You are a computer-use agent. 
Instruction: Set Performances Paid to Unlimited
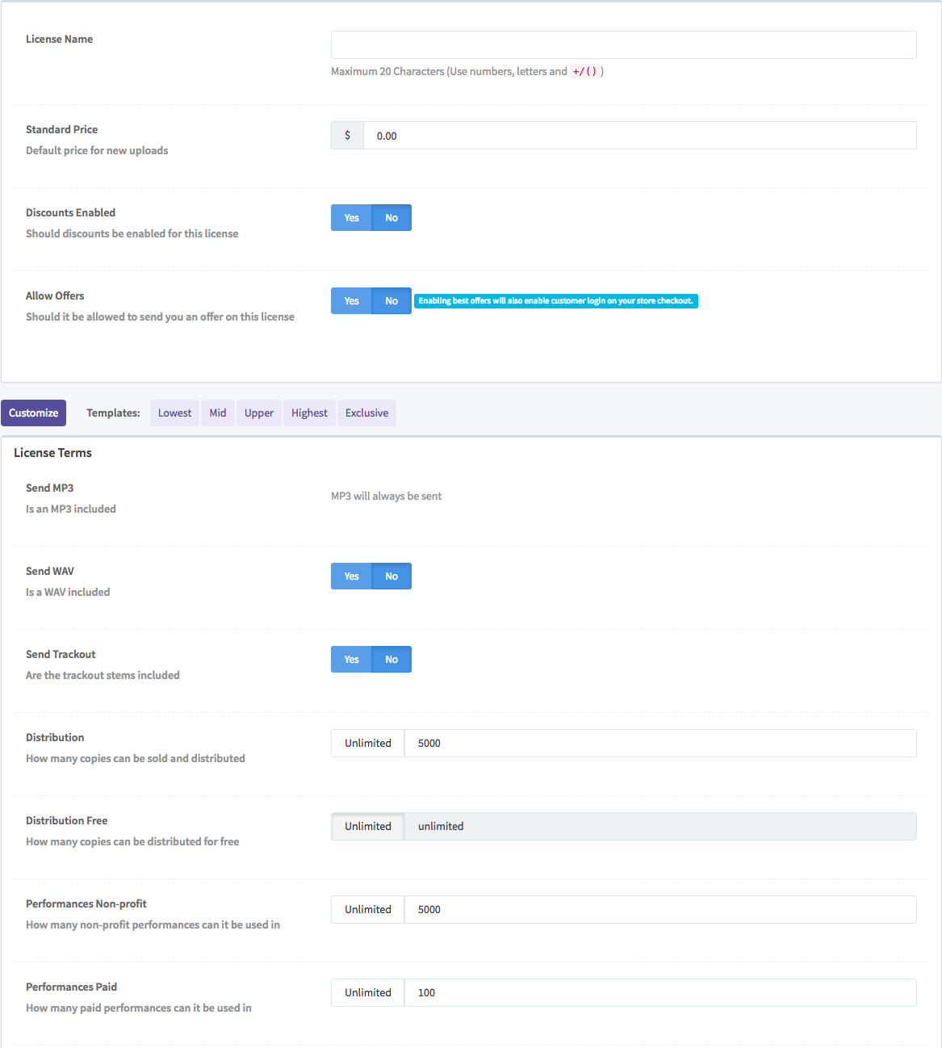coord(368,993)
